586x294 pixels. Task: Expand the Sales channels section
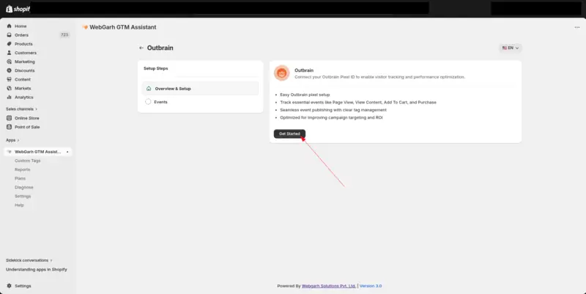pyautogui.click(x=21, y=109)
